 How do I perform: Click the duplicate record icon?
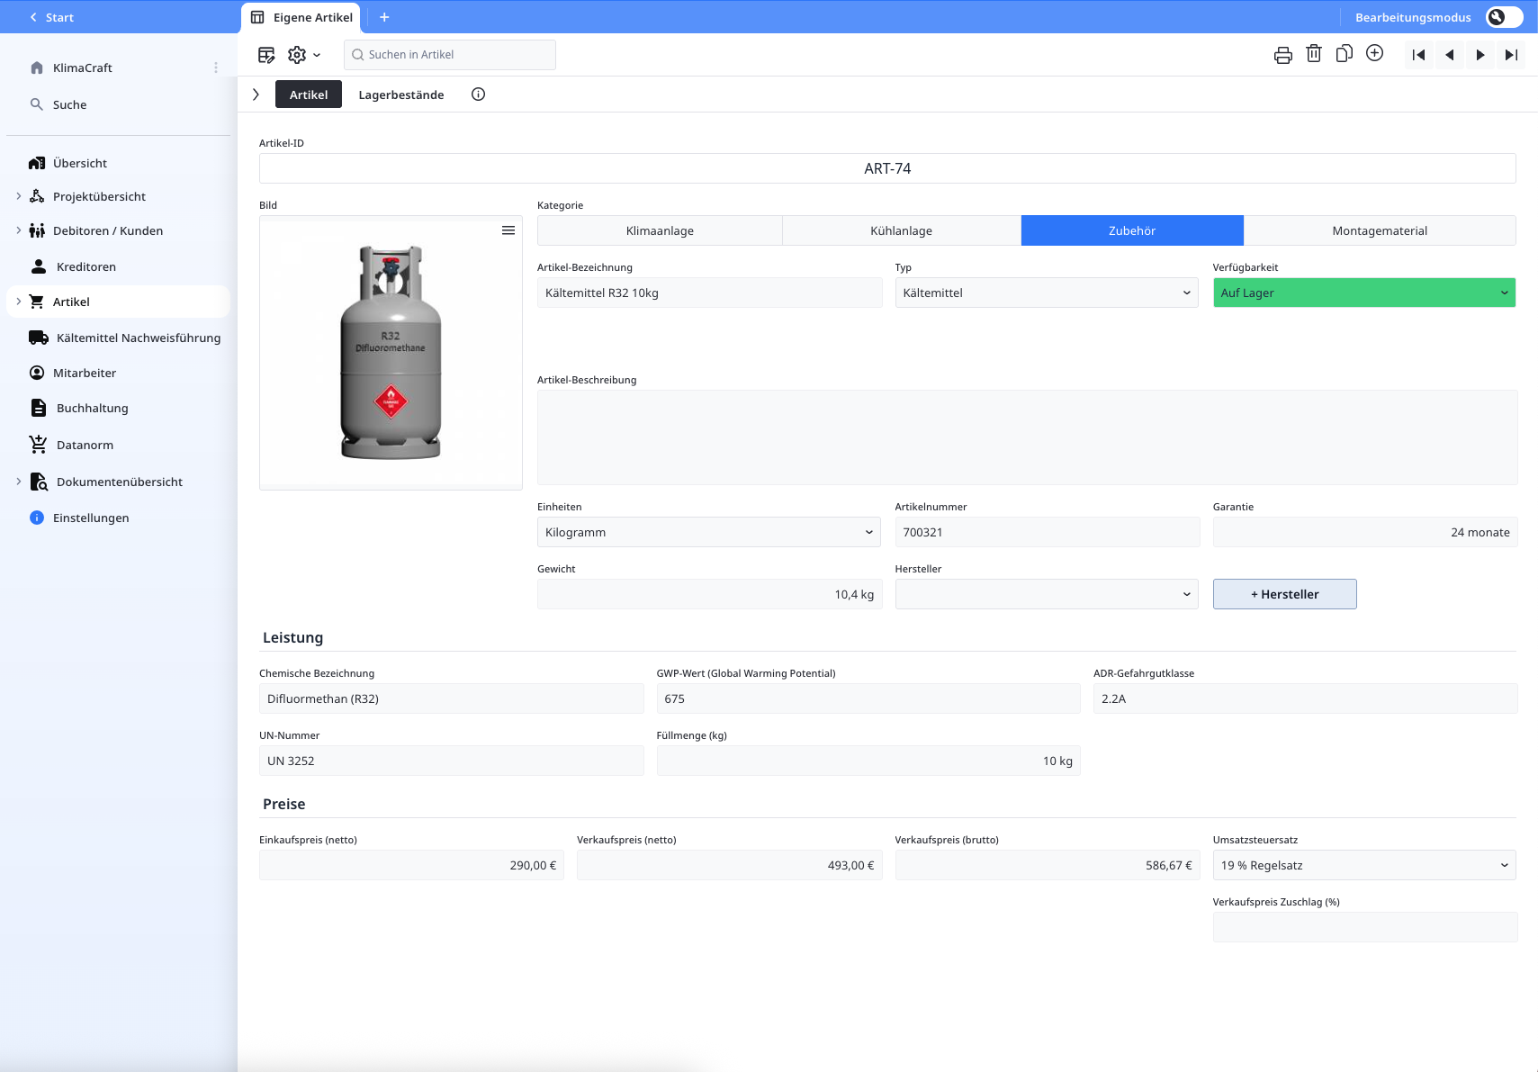[x=1344, y=54]
